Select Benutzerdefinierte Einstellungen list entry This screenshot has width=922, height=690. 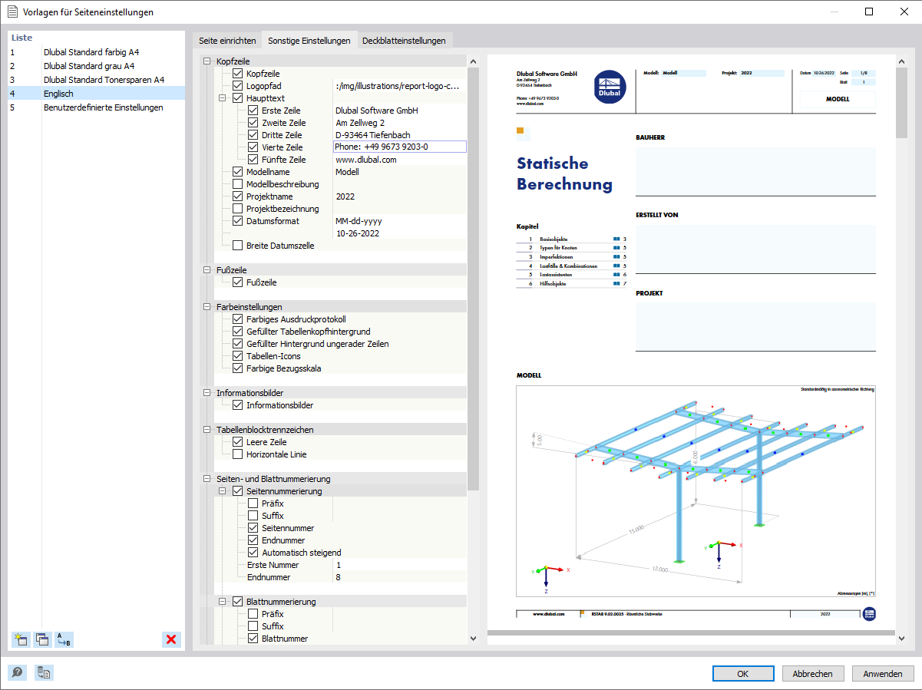[x=97, y=107]
